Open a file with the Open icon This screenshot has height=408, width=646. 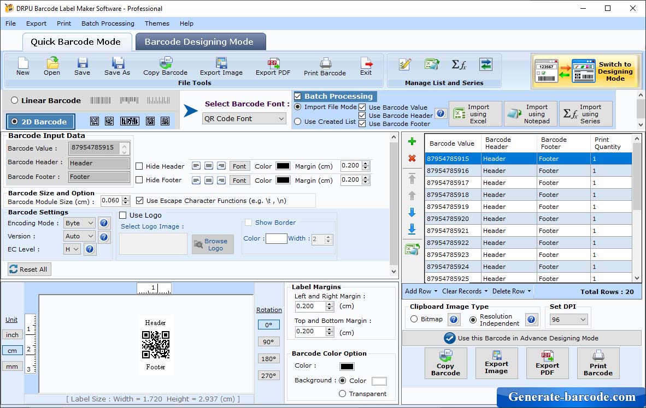point(52,67)
